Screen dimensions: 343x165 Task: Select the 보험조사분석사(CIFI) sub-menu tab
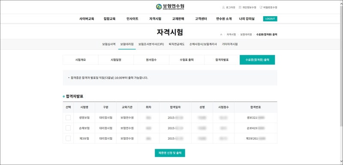tap(151, 44)
